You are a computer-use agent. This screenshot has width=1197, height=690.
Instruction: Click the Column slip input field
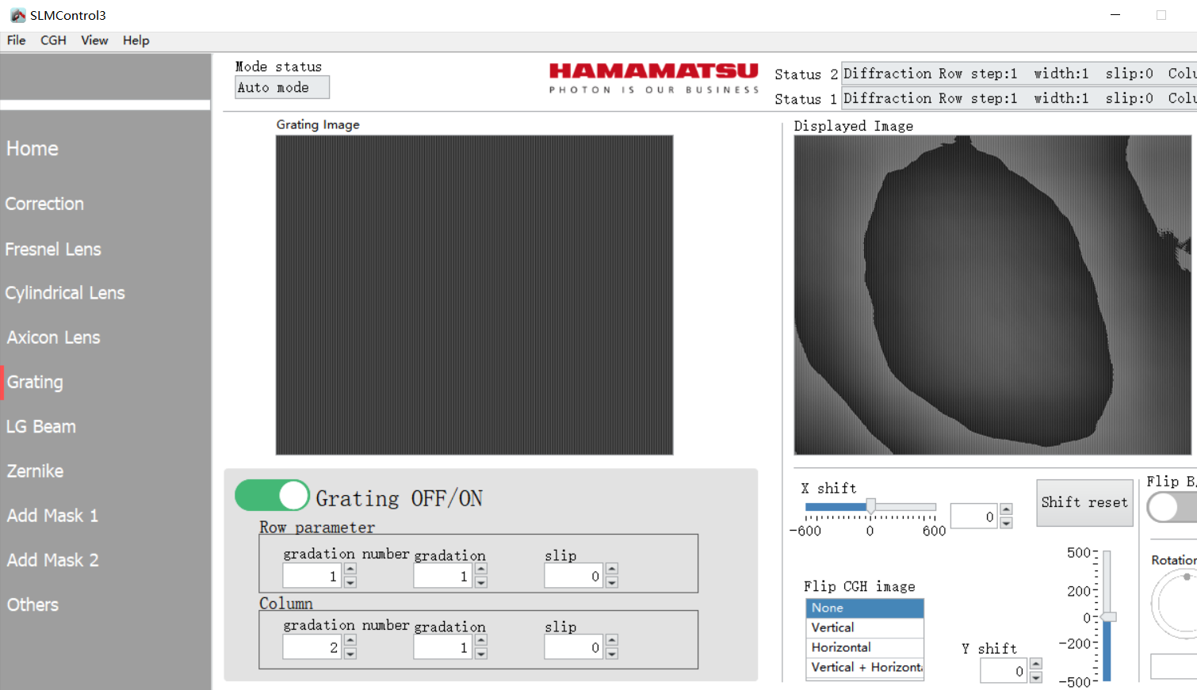point(572,647)
